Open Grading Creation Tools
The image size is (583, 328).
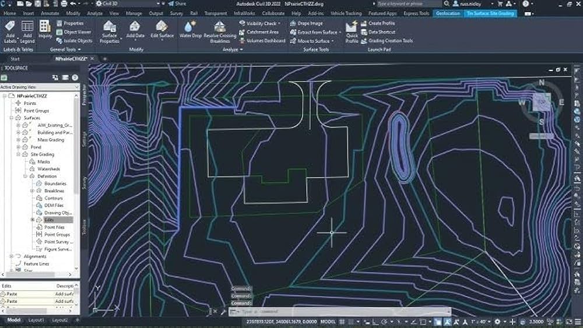click(387, 41)
